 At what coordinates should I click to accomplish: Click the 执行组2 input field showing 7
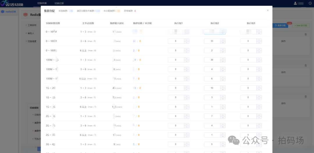pyautogui.click(x=212, y=116)
